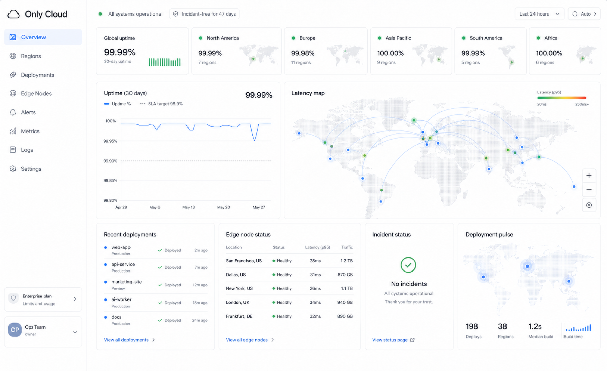
Task: Click the blue dot beside ai-worker
Action: [x=106, y=299]
